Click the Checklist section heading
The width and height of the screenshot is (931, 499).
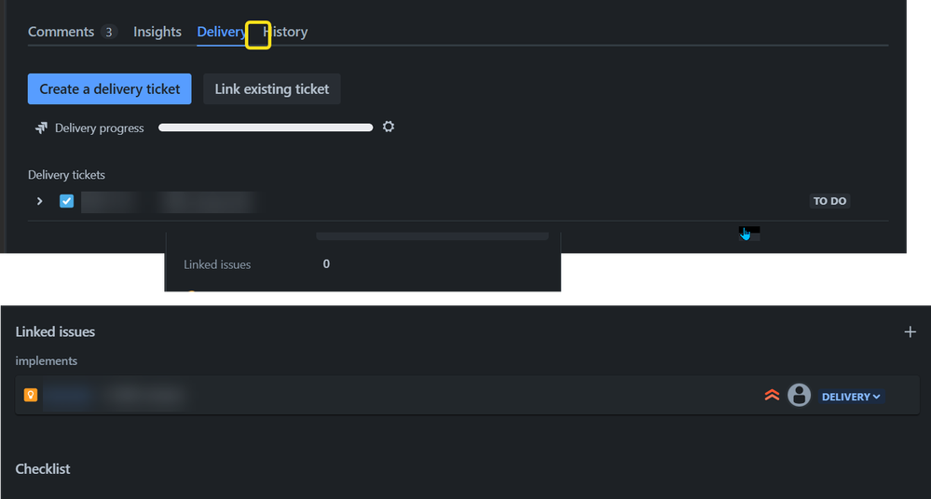click(43, 469)
